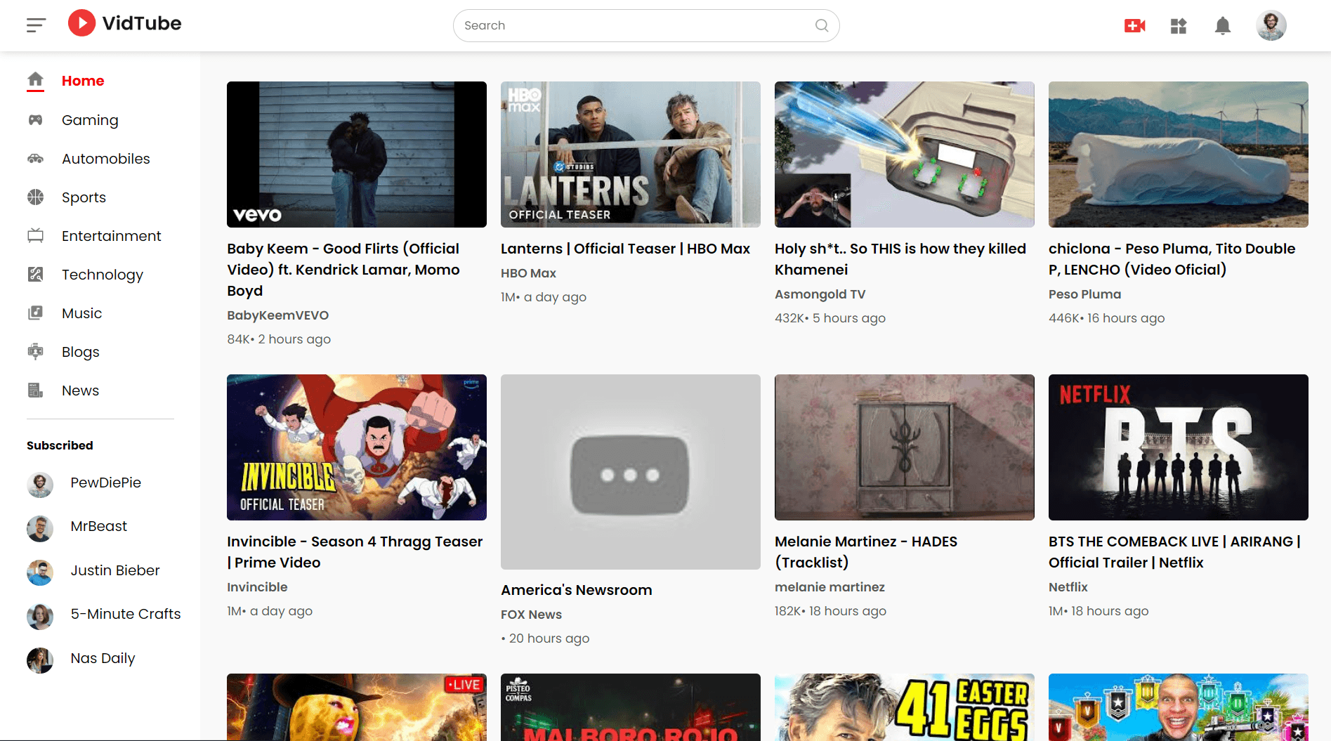This screenshot has height=741, width=1331.
Task: Click the video upload camera icon
Action: 1134,25
